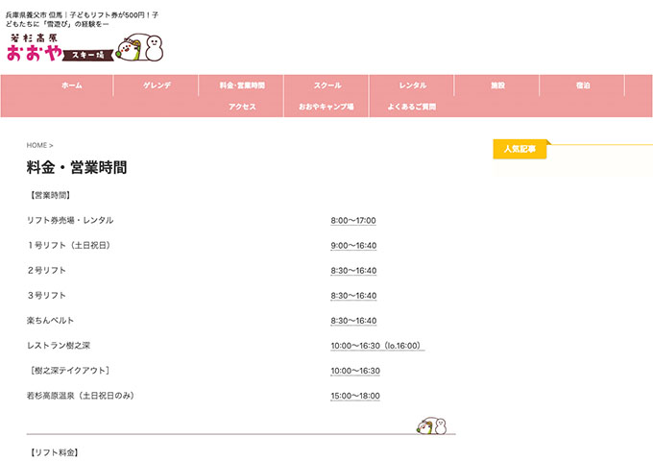Image resolution: width=653 pixels, height=461 pixels.
Task: Click the 楽ちんベルト row label
Action: tap(50, 320)
